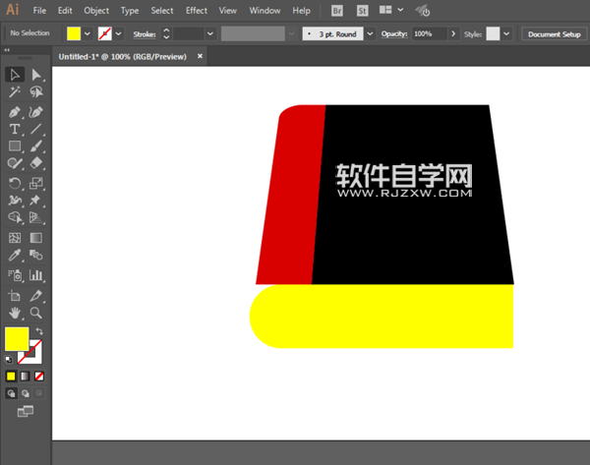Viewport: 590px width, 465px height.
Task: Select the Rectangle tool
Action: pos(15,145)
